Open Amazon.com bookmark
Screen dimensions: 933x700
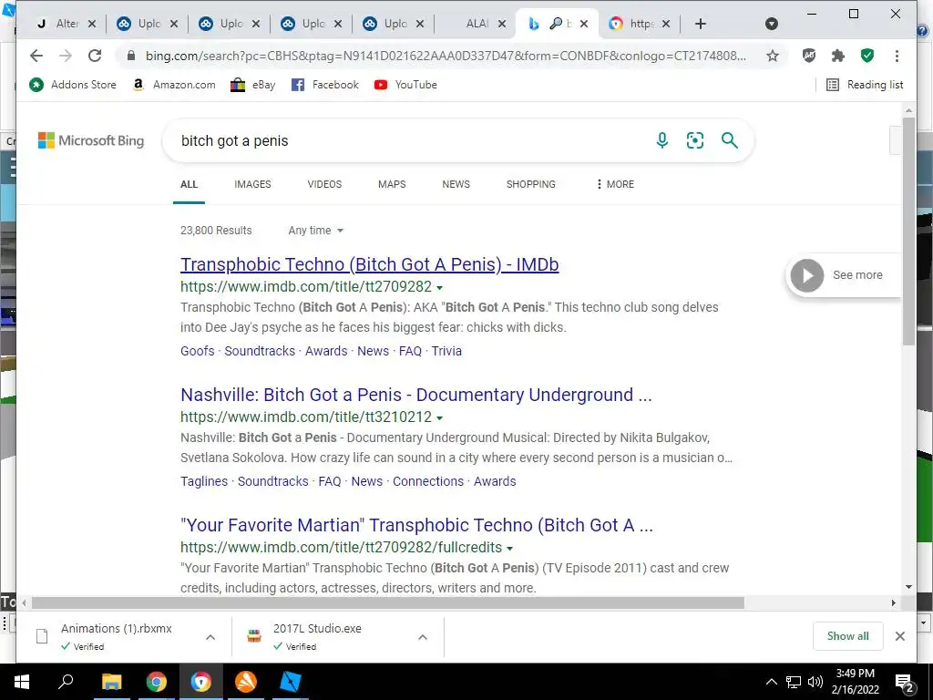(174, 85)
